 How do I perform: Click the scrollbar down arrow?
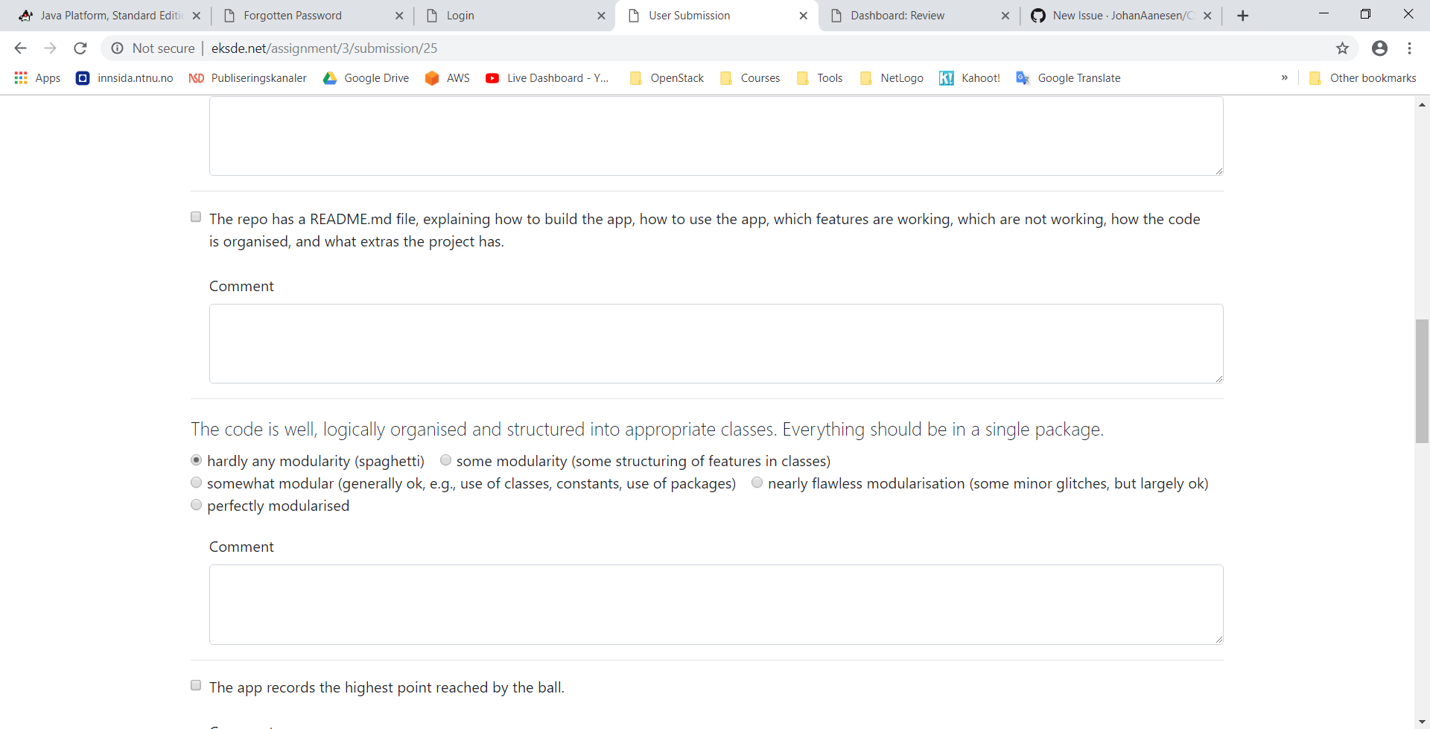pyautogui.click(x=1422, y=722)
